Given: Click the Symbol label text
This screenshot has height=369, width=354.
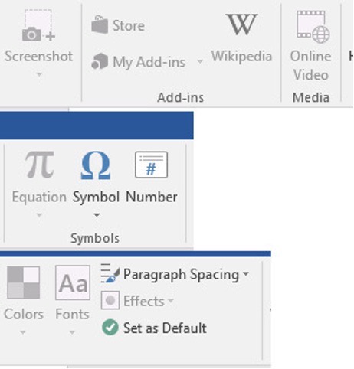Looking at the screenshot, I should pyautogui.click(x=96, y=197).
